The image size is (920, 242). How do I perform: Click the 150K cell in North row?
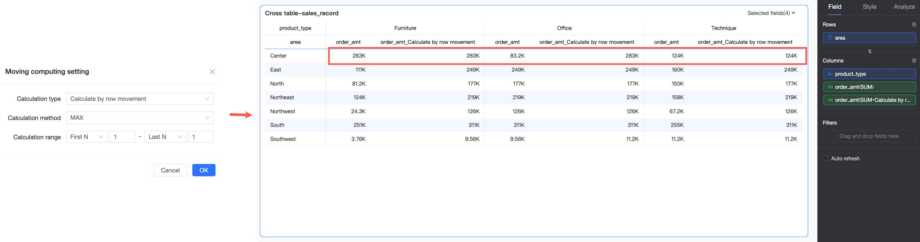(677, 84)
